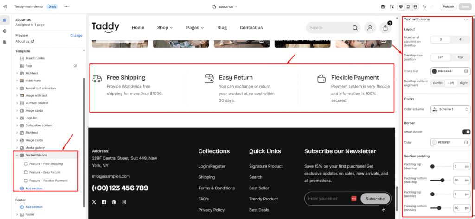Click the user account icon in preview
This screenshot has width=475, height=219.
click(x=370, y=28)
